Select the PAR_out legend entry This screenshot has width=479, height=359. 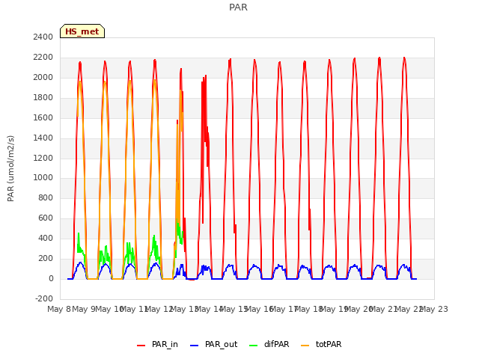[x=214, y=344]
